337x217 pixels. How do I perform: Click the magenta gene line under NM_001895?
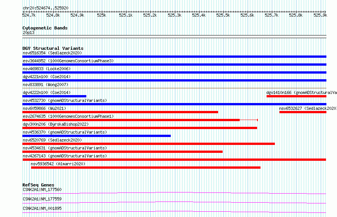tap(174, 212)
